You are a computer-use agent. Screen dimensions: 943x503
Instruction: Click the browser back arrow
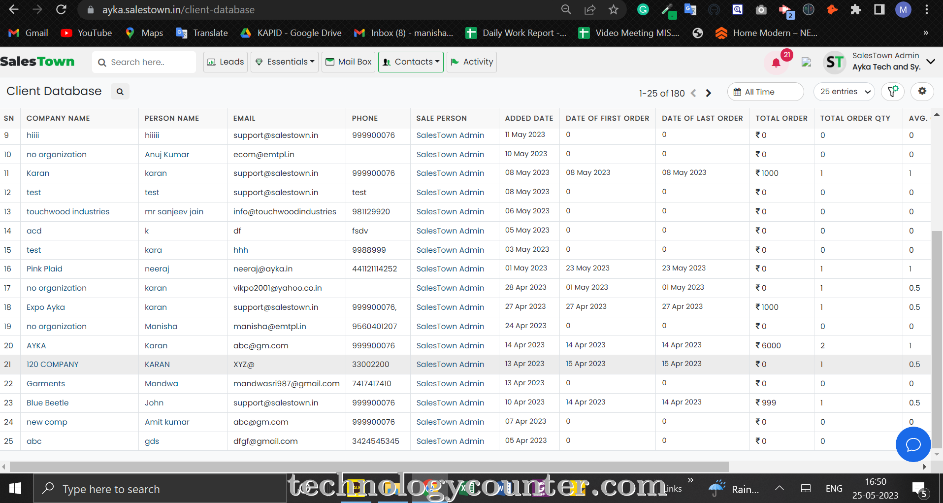click(x=14, y=9)
